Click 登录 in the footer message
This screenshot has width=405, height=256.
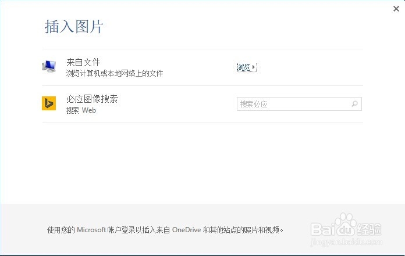[x=130, y=230]
